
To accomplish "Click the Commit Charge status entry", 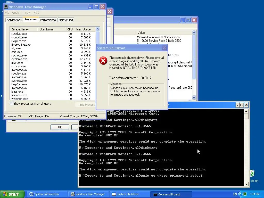I will [79, 116].
